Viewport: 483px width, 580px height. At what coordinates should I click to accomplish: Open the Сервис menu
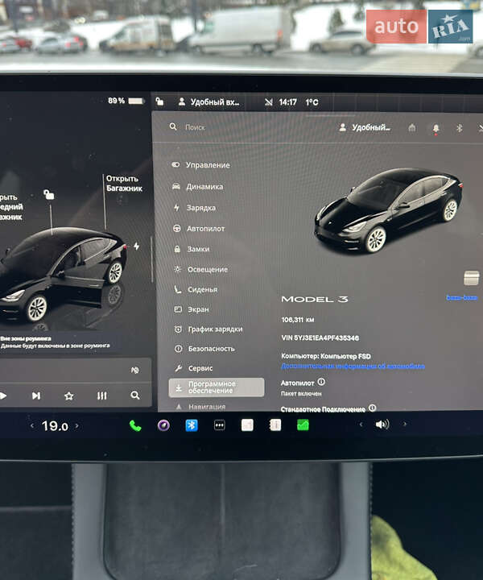click(194, 368)
